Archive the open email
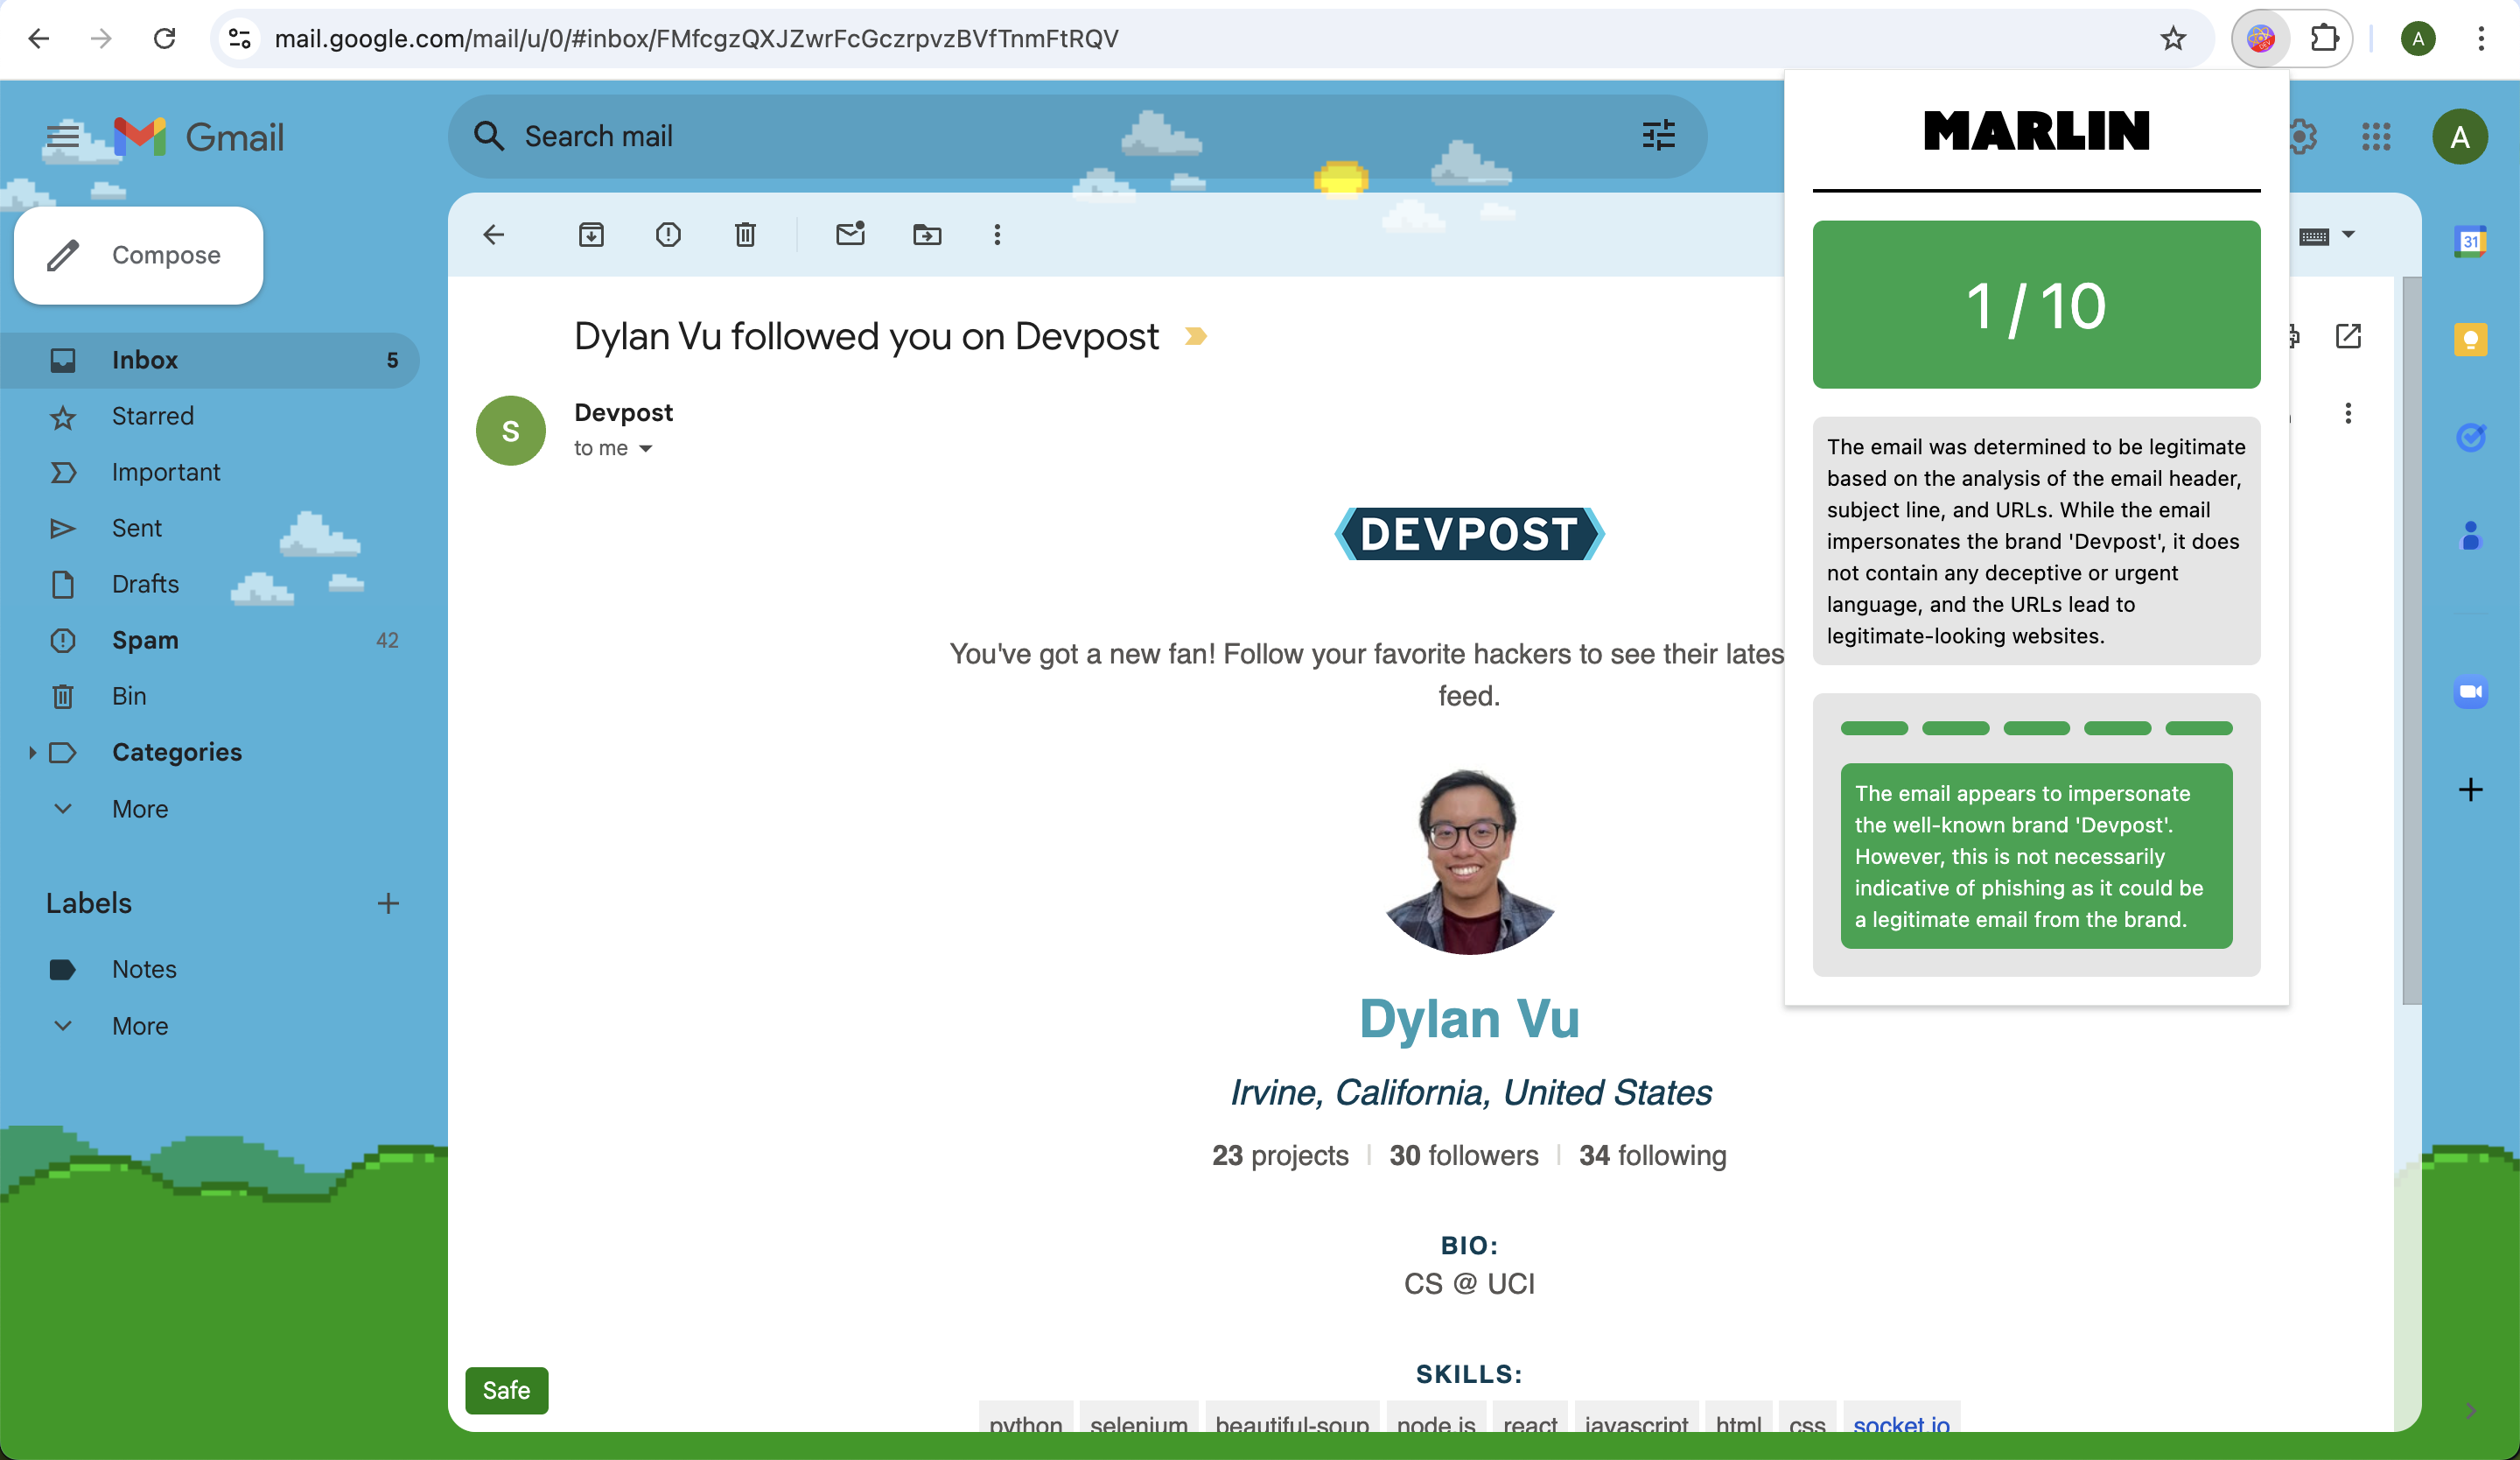 point(591,235)
